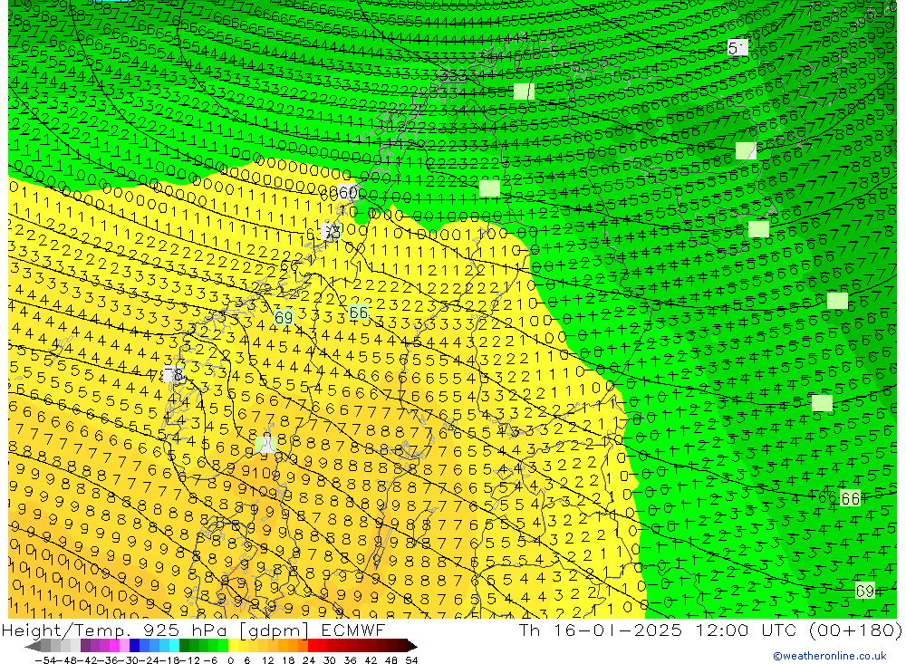Image resolution: width=906 pixels, height=664 pixels.
Task: Pick the dark purple legend swatch above -42
Action: (x=85, y=646)
